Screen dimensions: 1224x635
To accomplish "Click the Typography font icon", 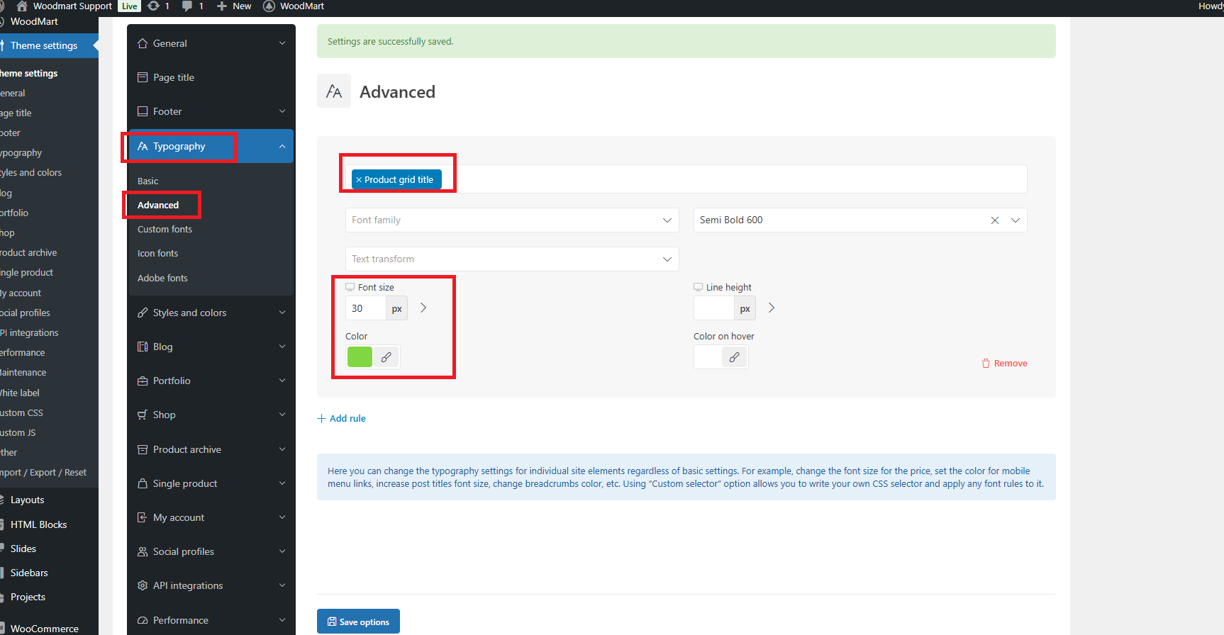I will pos(143,146).
